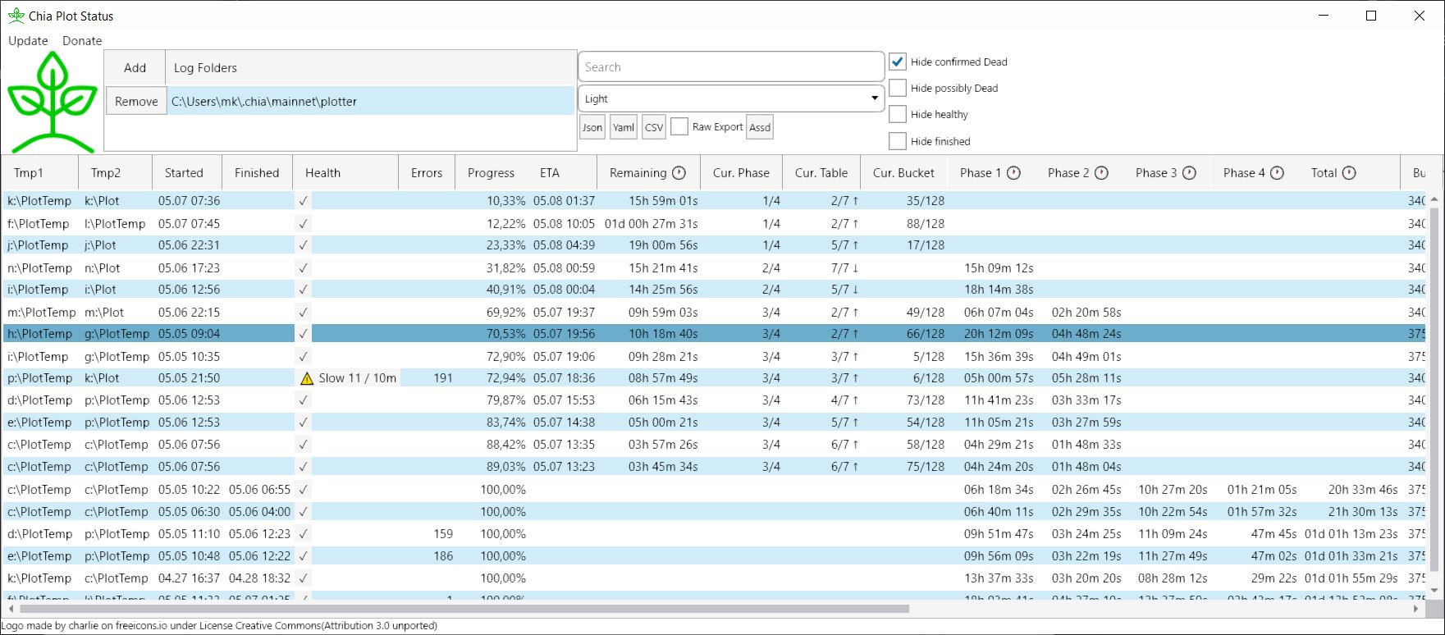Click the 10,33% progress cell
The height and width of the screenshot is (635, 1445).
pos(506,201)
